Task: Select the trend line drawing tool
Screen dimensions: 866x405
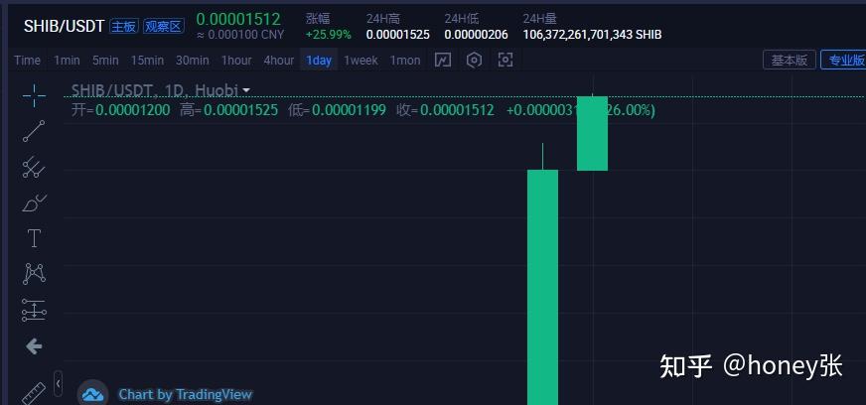Action: pos(34,131)
